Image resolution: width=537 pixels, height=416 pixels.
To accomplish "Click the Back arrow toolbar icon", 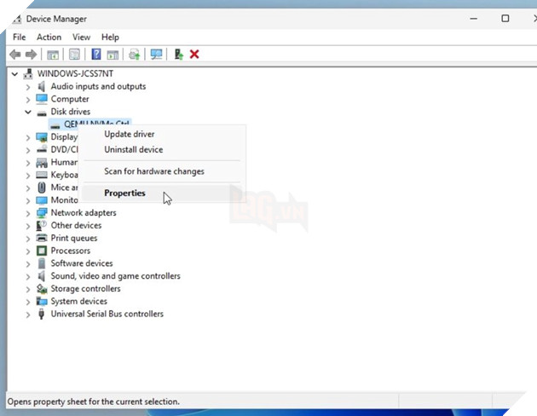I will point(15,54).
